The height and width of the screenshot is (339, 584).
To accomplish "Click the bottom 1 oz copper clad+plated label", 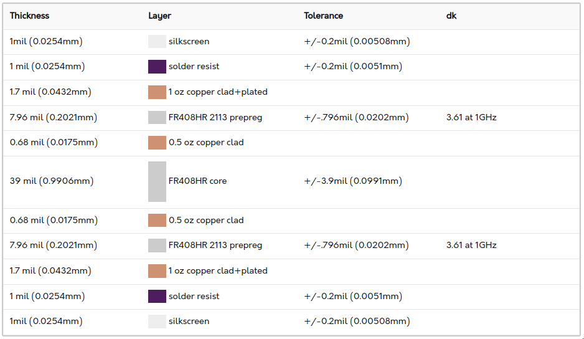I will 218,270.
